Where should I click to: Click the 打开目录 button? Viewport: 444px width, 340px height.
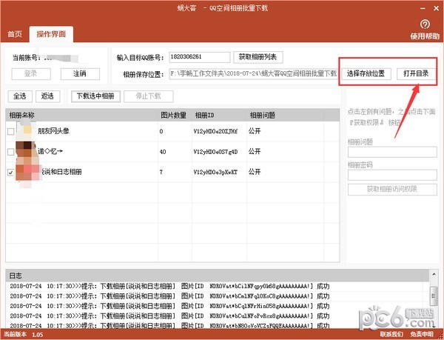(416, 74)
